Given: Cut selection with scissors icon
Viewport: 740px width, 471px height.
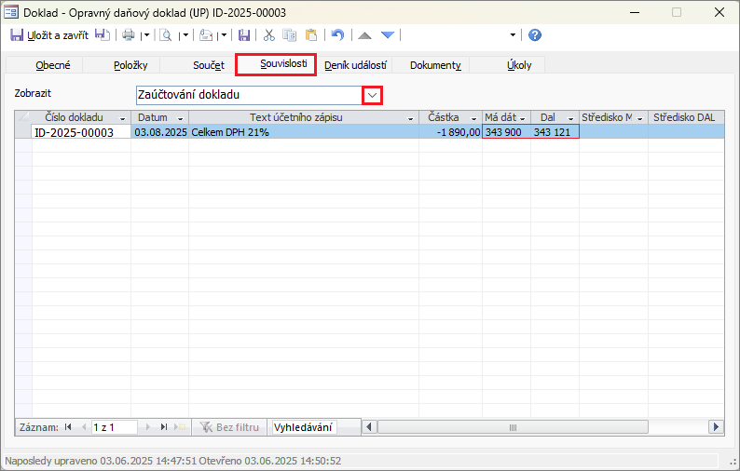Looking at the screenshot, I should [x=269, y=34].
